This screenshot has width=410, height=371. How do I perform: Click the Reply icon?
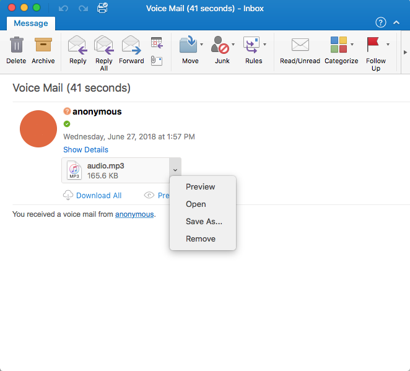click(77, 46)
